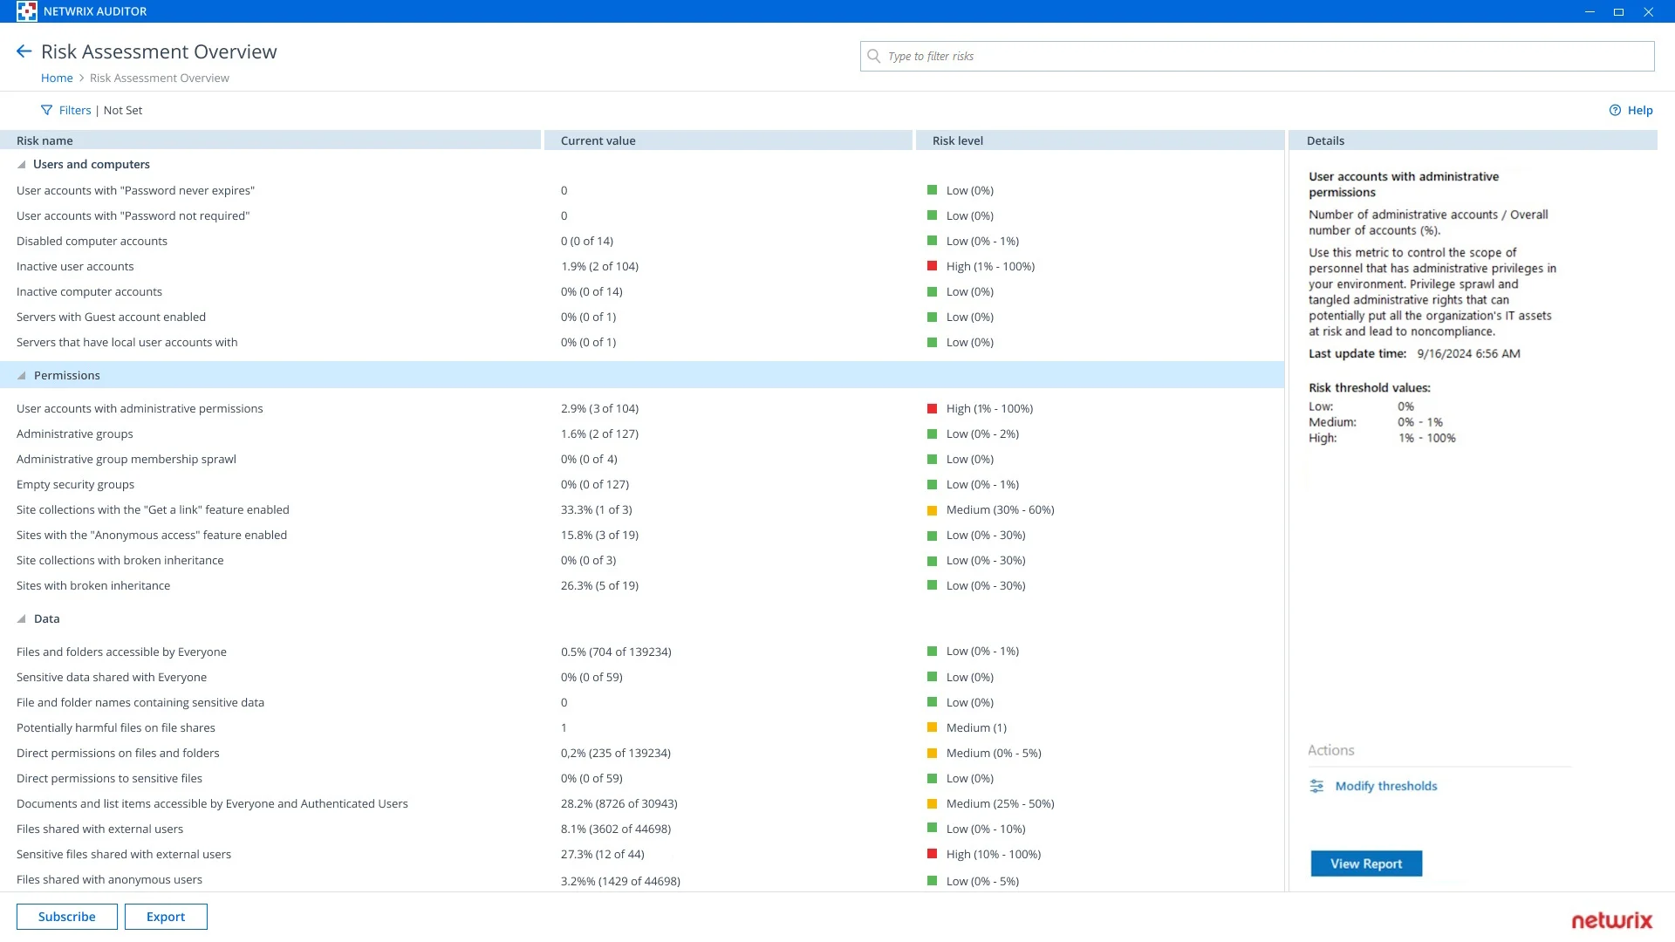Select Empty security groups risk
Screen dimensions: 1675x942
[75, 485]
